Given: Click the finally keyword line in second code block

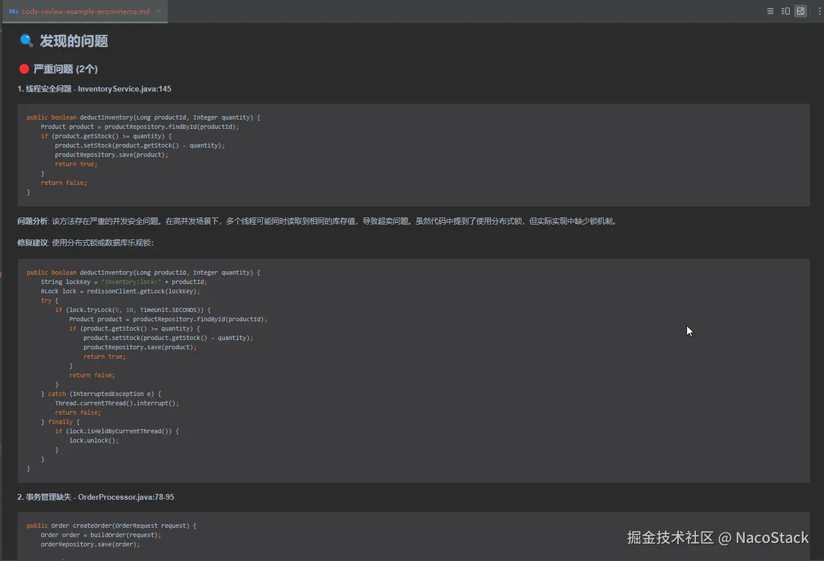Looking at the screenshot, I should click(60, 422).
